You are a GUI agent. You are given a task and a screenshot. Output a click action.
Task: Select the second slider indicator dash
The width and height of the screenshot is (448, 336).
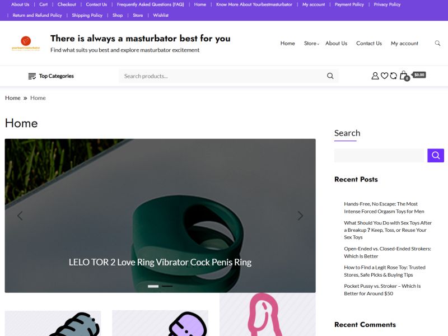point(167,286)
